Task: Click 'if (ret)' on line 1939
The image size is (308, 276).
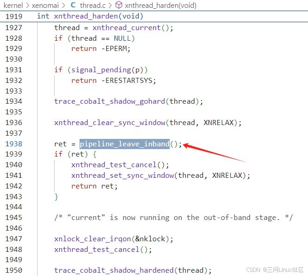Action: point(71,154)
